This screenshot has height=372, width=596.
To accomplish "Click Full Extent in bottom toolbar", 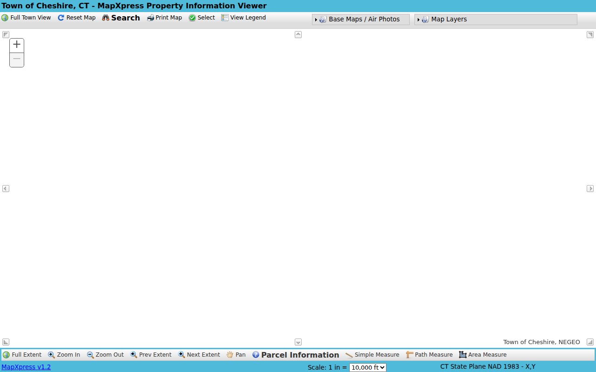I will [22, 355].
